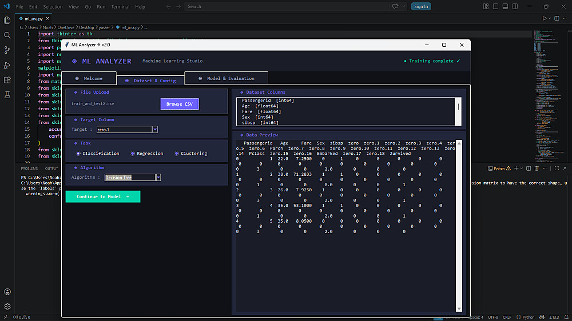Click Data Preview scroll up arrow

coord(459,143)
